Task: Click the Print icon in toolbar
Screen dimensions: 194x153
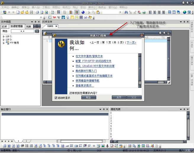Action: [37, 12]
